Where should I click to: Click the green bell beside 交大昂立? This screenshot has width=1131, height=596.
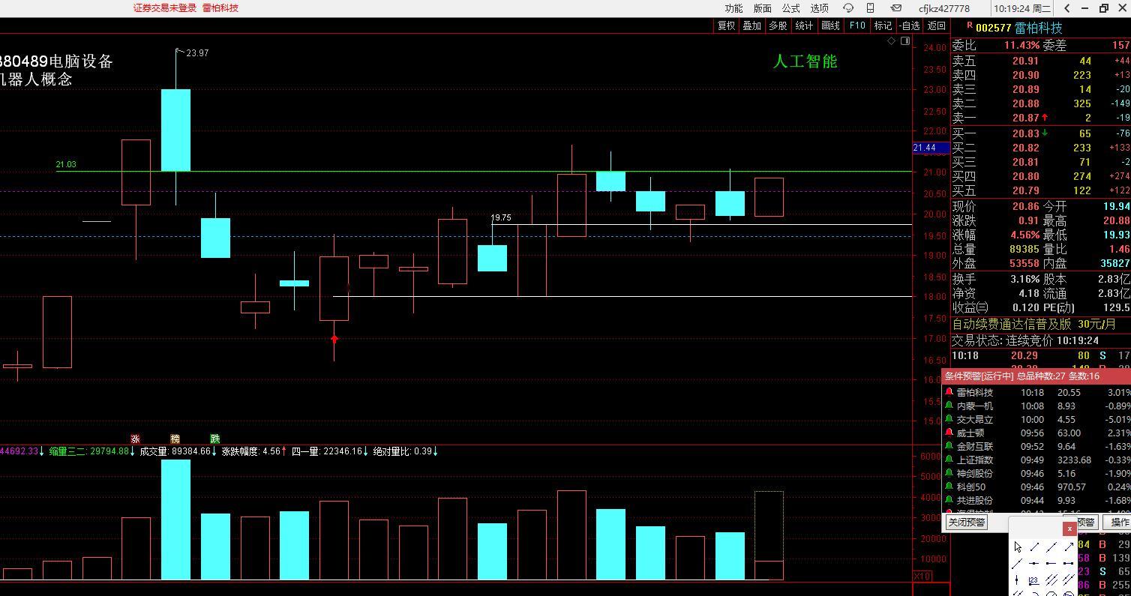(x=949, y=419)
